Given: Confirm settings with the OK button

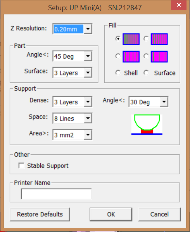Looking at the screenshot, I should click(111, 215).
